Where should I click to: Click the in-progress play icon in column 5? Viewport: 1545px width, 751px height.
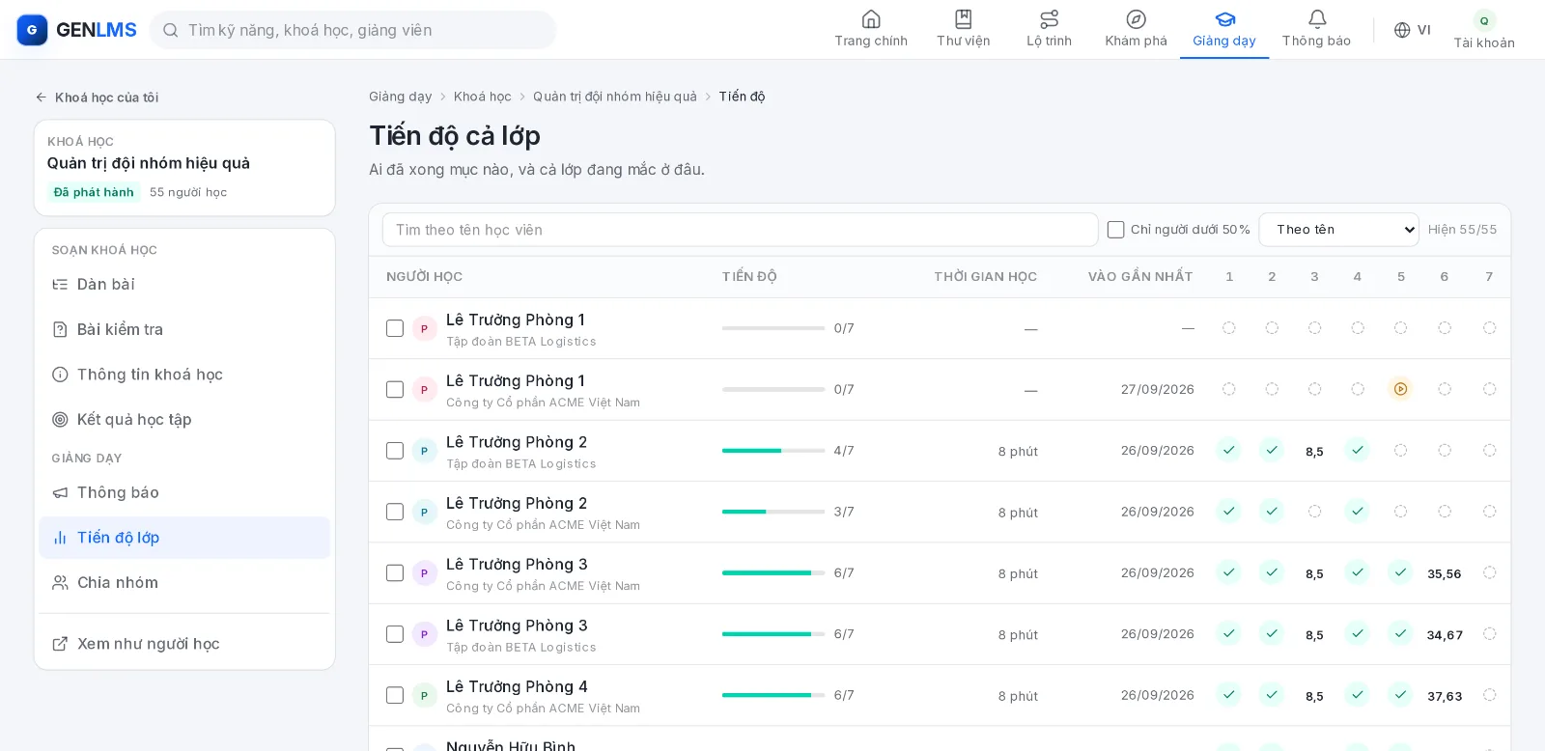[x=1400, y=389]
